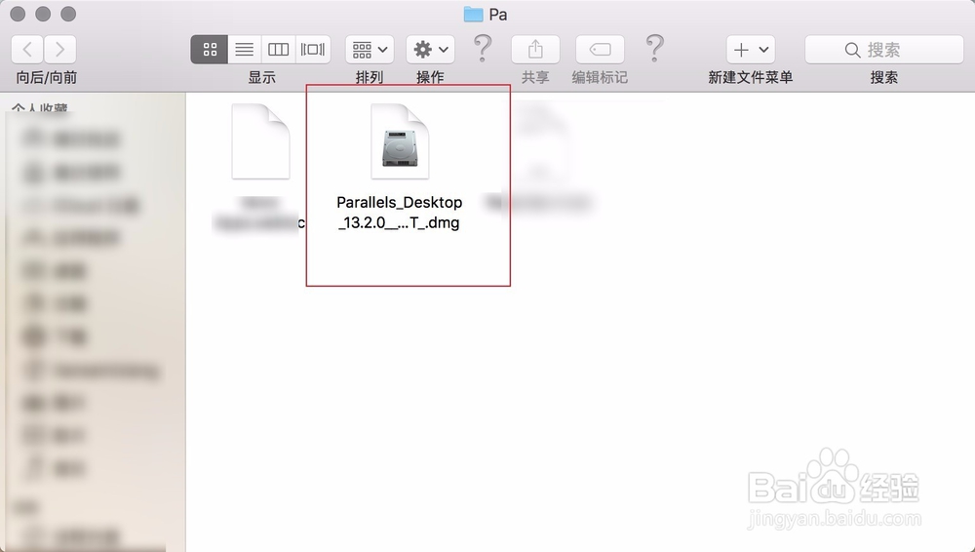This screenshot has height=552, width=975.
Task: Open the action gear (操作) menu
Action: [430, 49]
